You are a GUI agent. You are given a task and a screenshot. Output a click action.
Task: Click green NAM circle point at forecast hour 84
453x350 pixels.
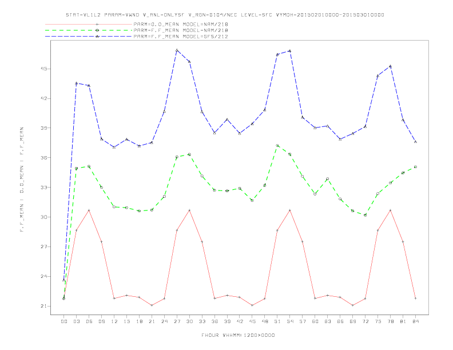pos(415,167)
